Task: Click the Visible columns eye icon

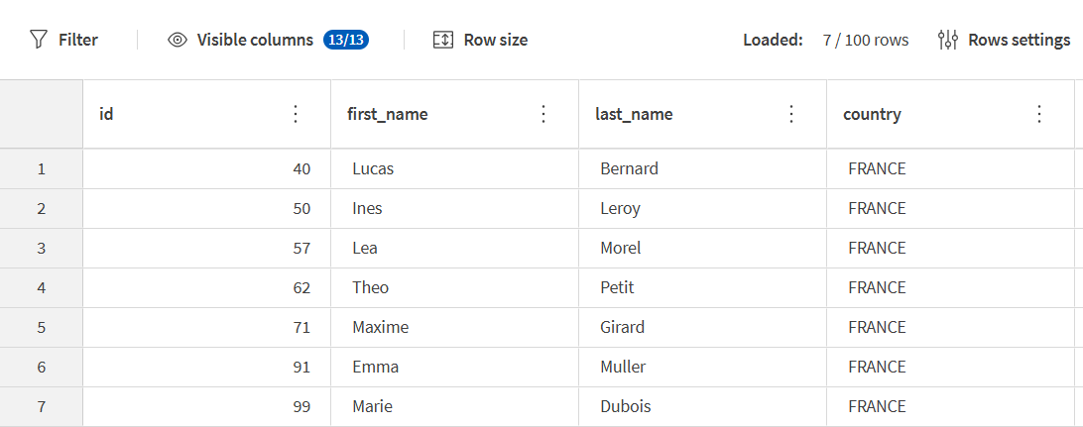Action: coord(178,40)
